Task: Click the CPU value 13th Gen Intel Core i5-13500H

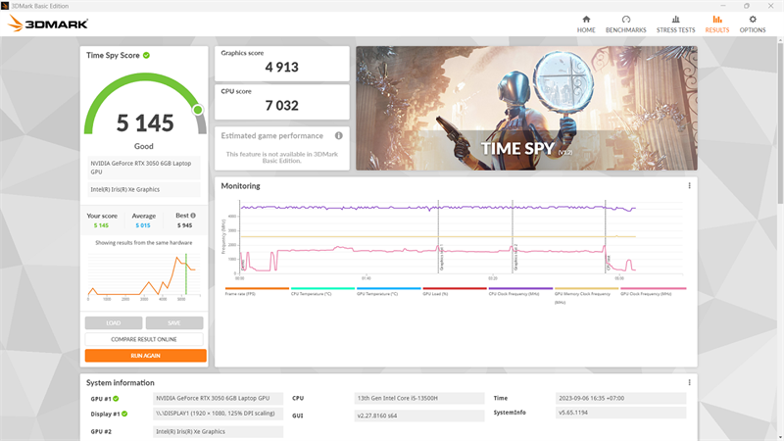Action: [x=419, y=399]
